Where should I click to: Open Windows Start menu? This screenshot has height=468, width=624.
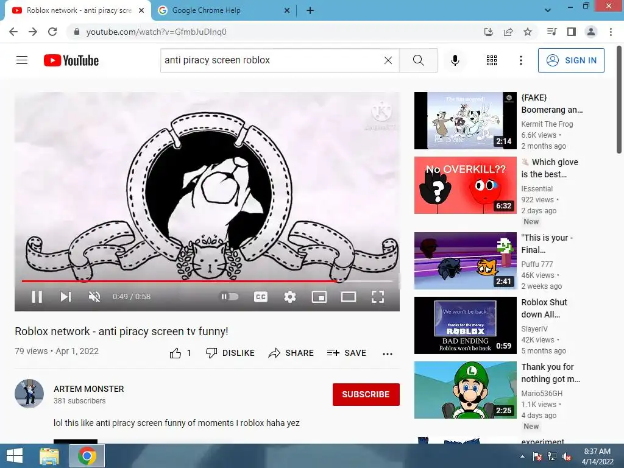point(15,456)
